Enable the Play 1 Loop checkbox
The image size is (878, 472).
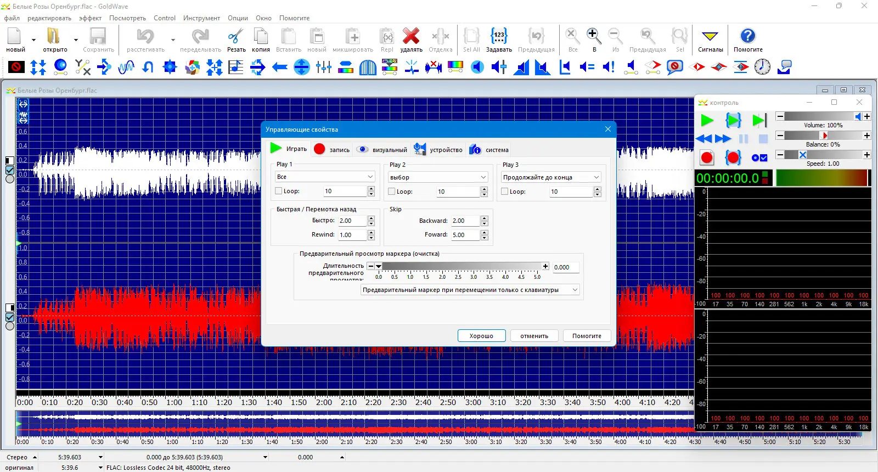[279, 191]
